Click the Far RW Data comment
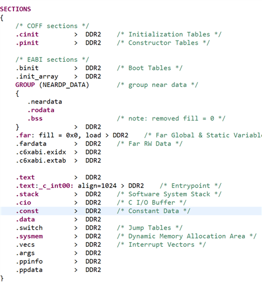The height and width of the screenshot is (282, 262). click(x=150, y=144)
